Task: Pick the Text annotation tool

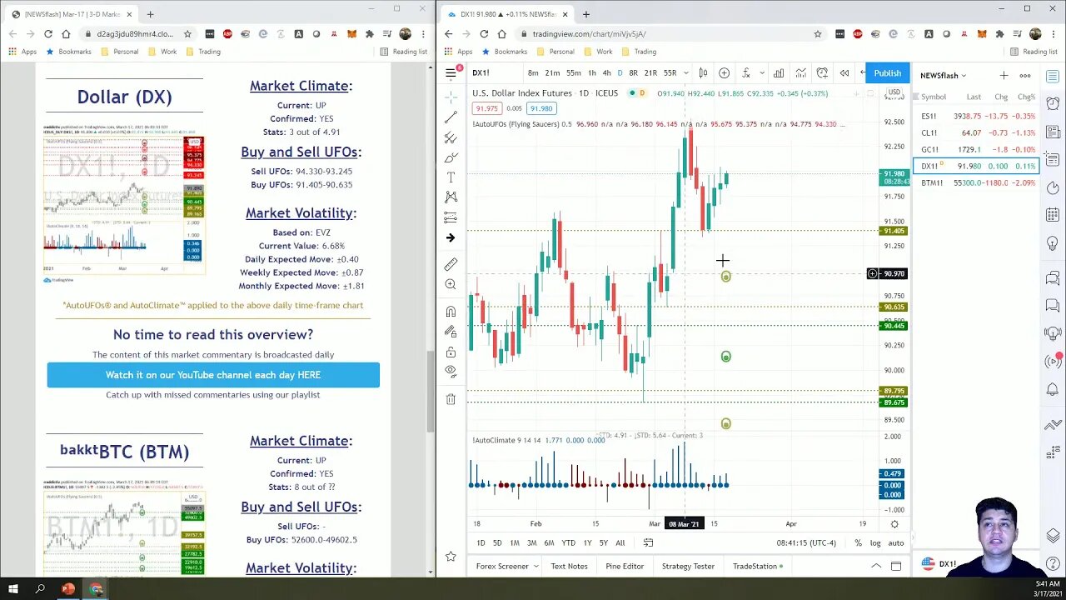Action: [451, 177]
